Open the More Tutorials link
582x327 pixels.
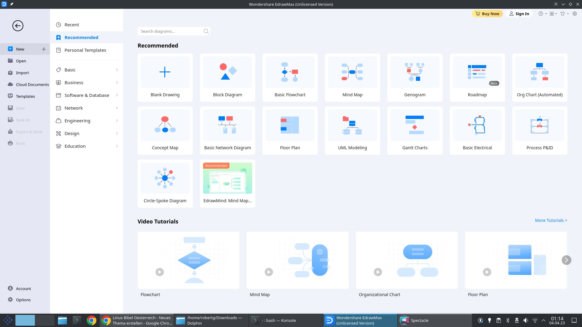tap(551, 220)
